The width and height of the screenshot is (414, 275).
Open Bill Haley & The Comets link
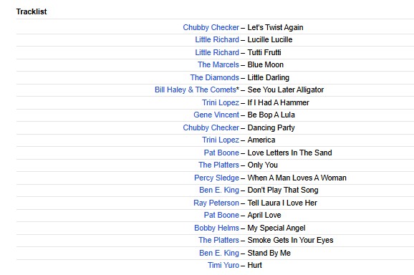tap(196, 90)
